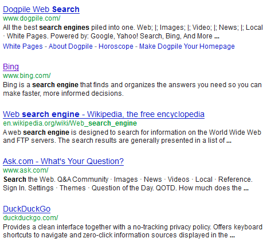Open Make Dogpile Your Homepage sitelink
This screenshot has height=246, width=275.
[187, 46]
